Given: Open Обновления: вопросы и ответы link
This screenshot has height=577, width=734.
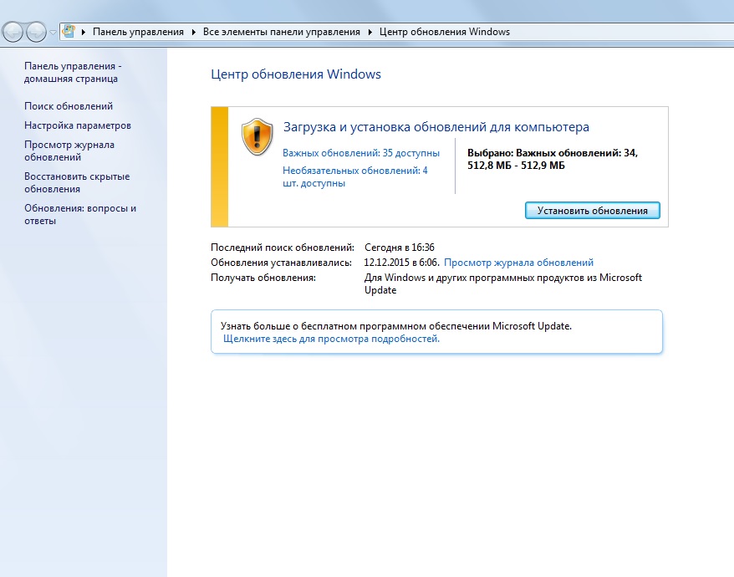Looking at the screenshot, I should point(80,215).
